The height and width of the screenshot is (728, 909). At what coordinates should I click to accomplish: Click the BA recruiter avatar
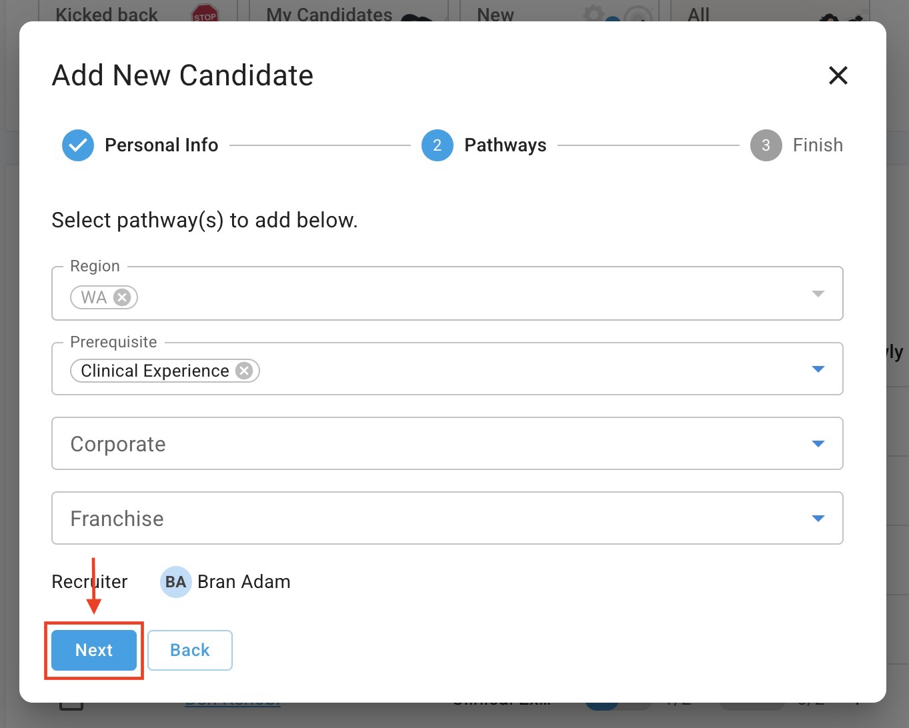175,582
